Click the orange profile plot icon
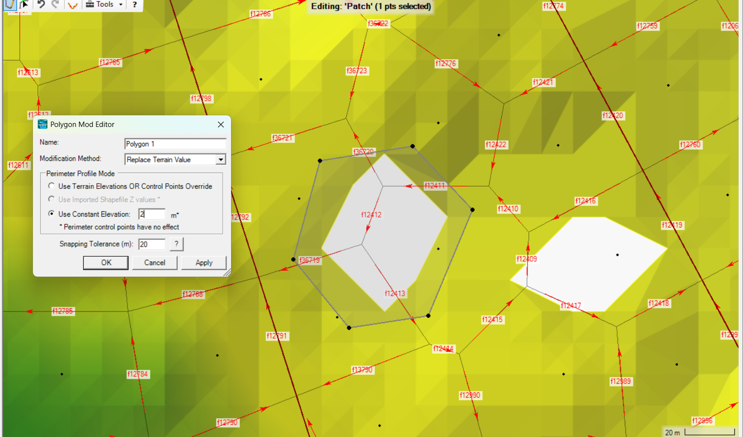The width and height of the screenshot is (743, 437). (72, 5)
